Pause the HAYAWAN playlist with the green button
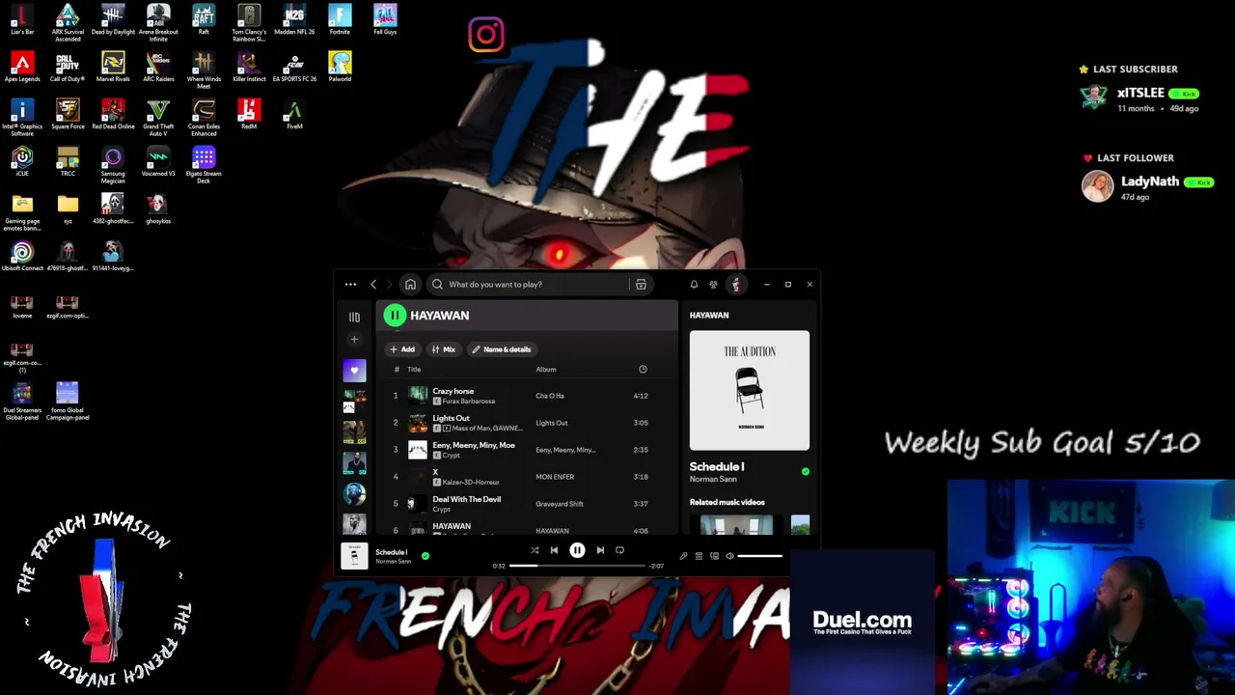 395,316
